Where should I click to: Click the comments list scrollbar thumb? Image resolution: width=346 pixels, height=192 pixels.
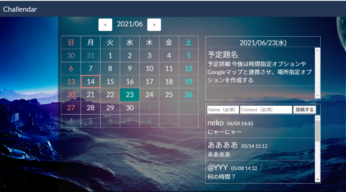pyautogui.click(x=317, y=131)
